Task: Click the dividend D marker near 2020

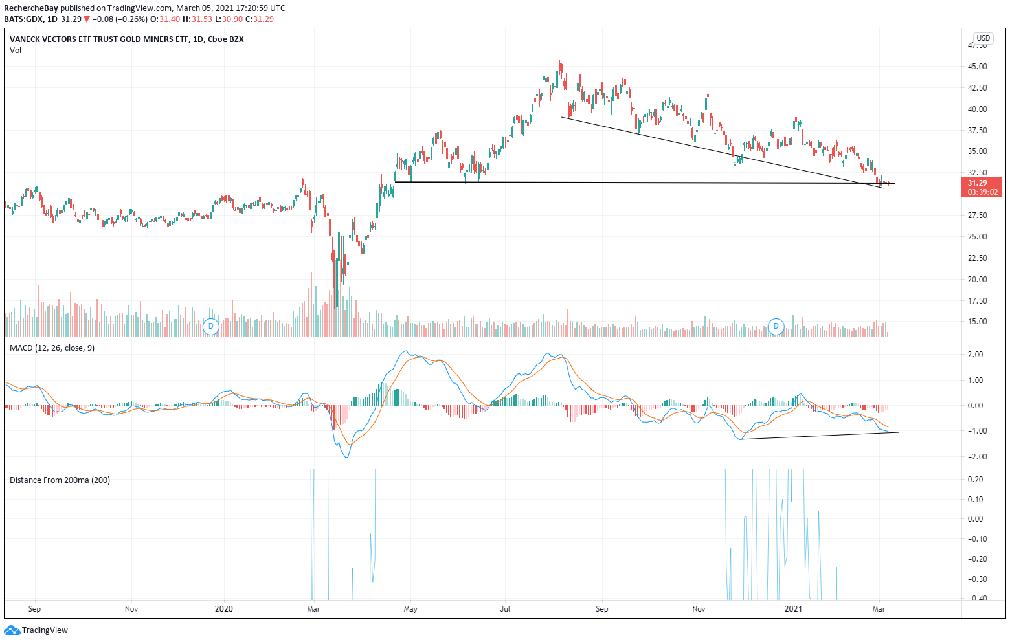Action: [210, 327]
